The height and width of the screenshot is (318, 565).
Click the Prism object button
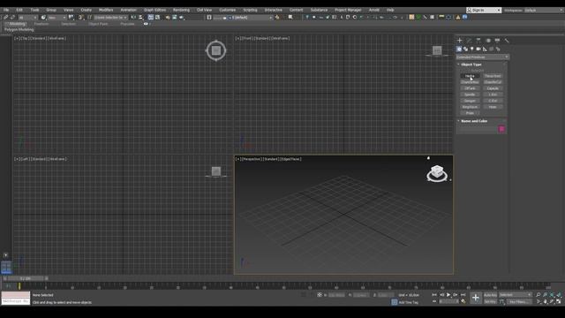tap(470, 113)
